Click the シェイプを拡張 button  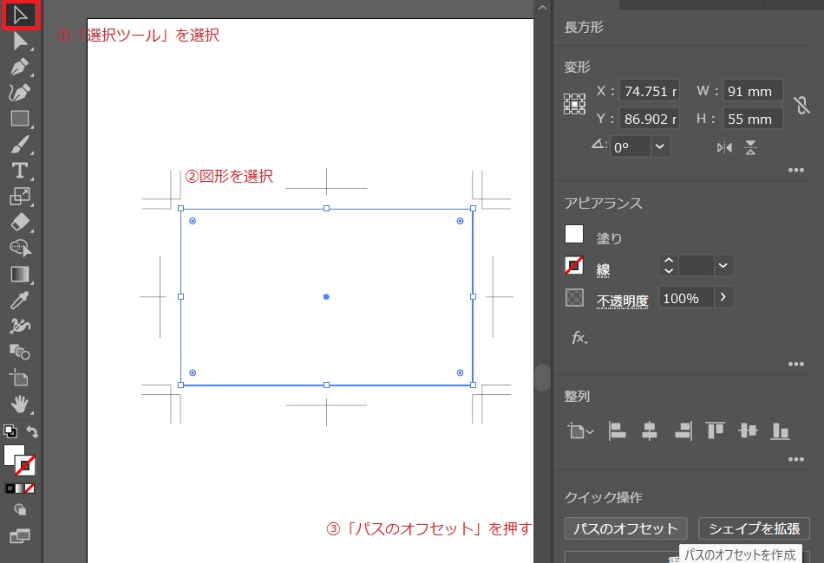[754, 528]
